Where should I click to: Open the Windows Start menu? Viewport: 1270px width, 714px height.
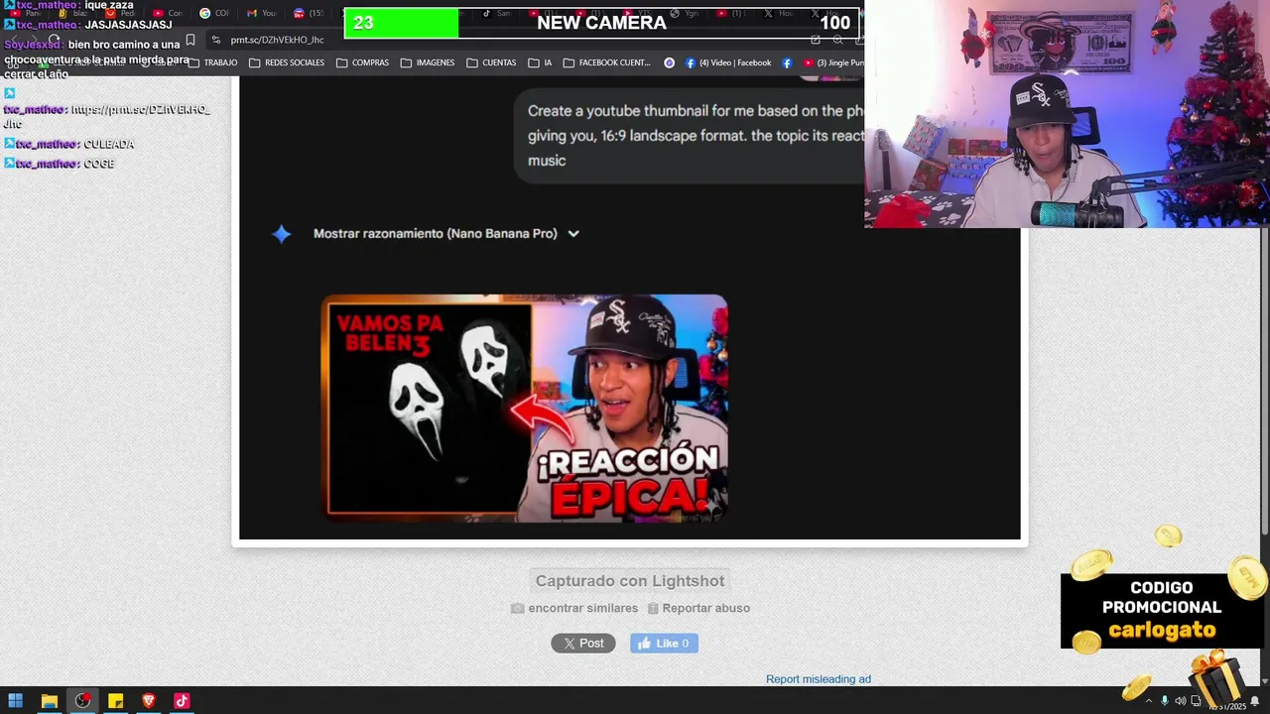coord(15,701)
